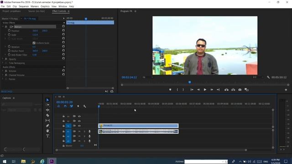Select the Hand tool
Screen dimensions: 292x164
pos(47,131)
